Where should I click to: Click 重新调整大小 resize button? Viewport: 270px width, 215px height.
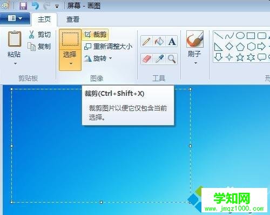[x=108, y=47]
